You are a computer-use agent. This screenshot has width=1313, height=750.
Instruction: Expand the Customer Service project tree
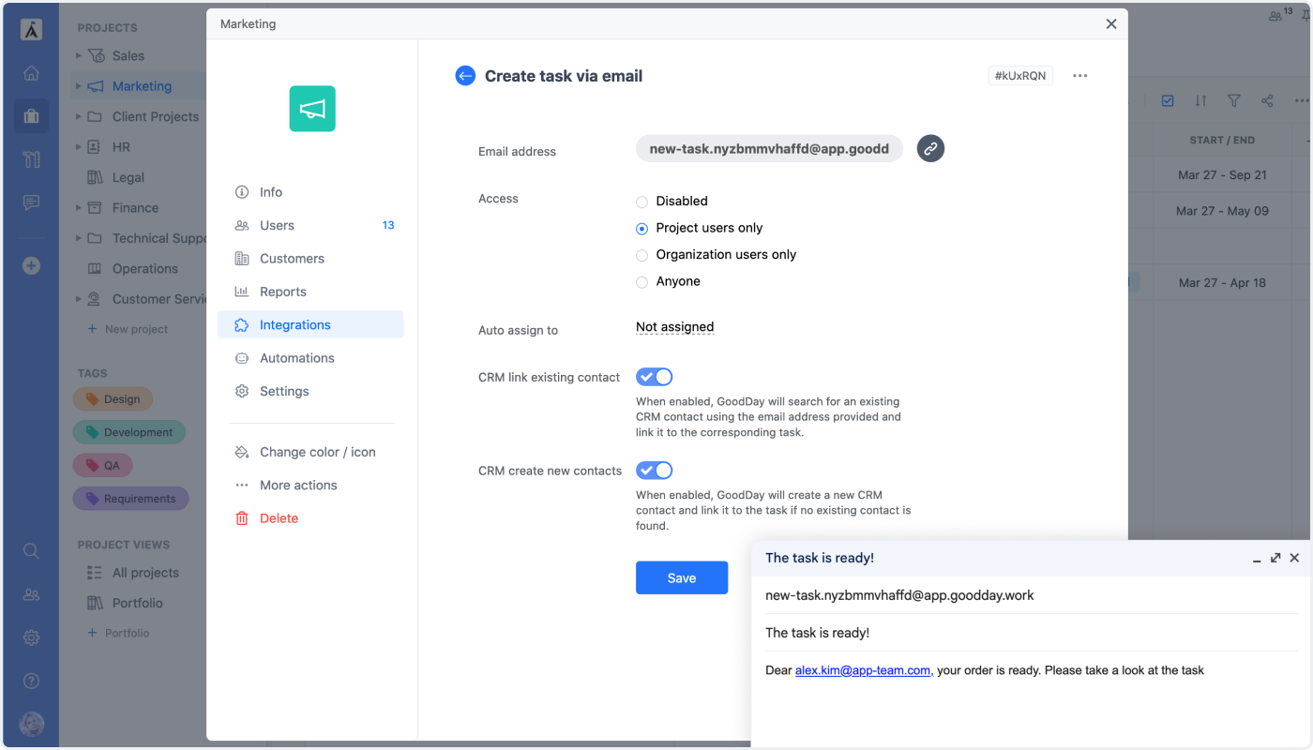79,299
